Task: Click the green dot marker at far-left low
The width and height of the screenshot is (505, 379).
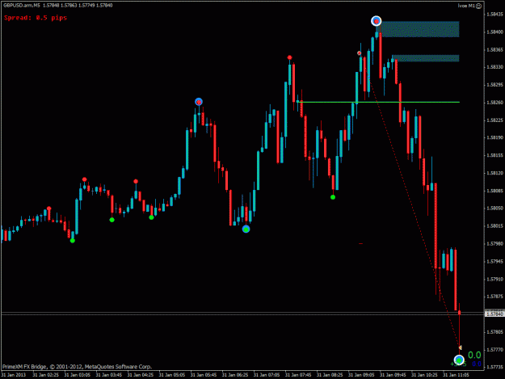Action: (73, 241)
